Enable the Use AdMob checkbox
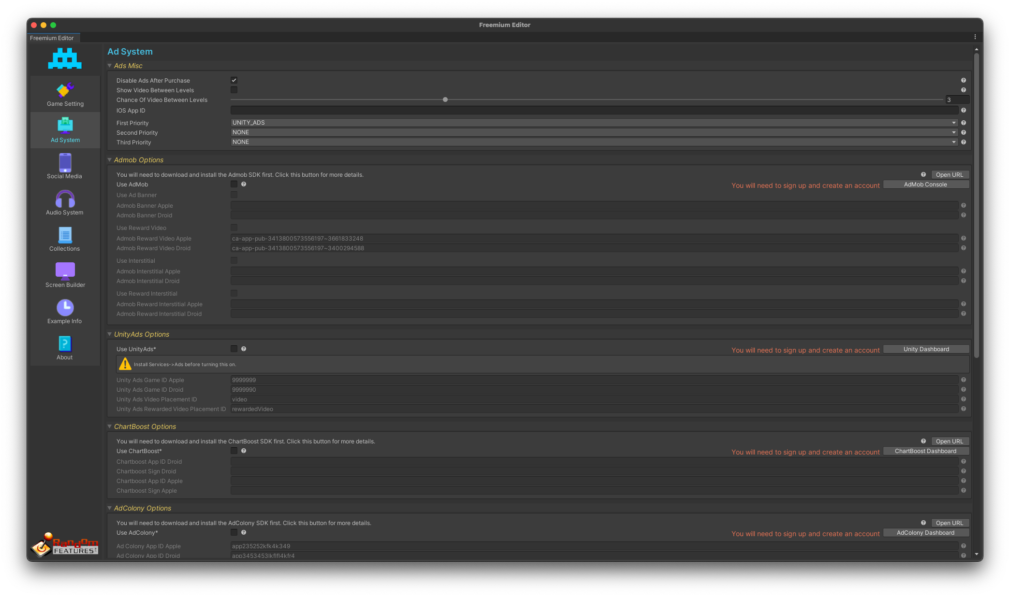Image resolution: width=1010 pixels, height=597 pixels. (234, 184)
